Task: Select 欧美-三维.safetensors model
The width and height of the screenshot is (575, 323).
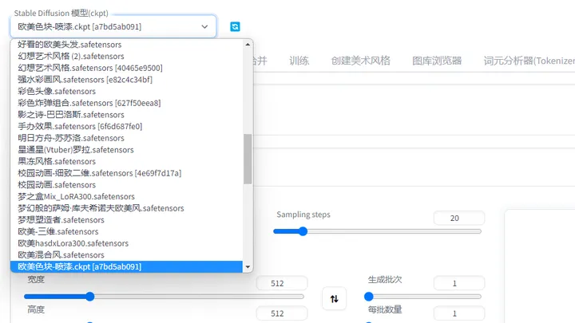Action: (126, 232)
